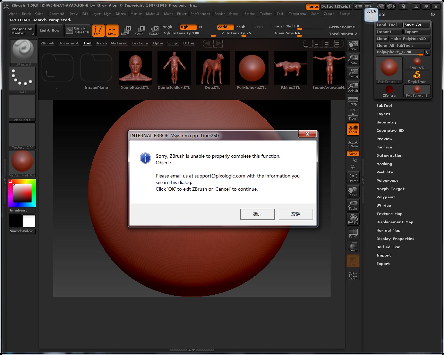The height and width of the screenshot is (355, 444).
Task: Open the Preferences menu
Action: [200, 14]
